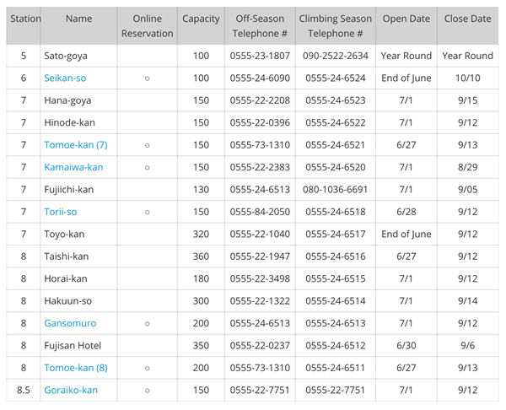The height and width of the screenshot is (410, 506).
Task: Select the Fujiichi-kan name cell
Action: pyautogui.click(x=78, y=189)
